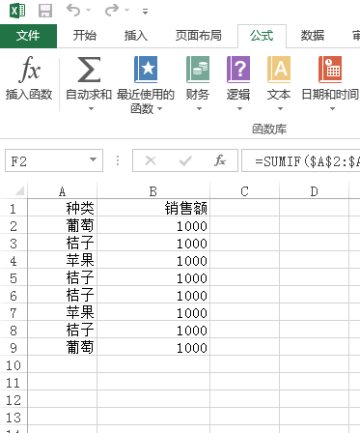Open the 文件 tab

click(28, 36)
